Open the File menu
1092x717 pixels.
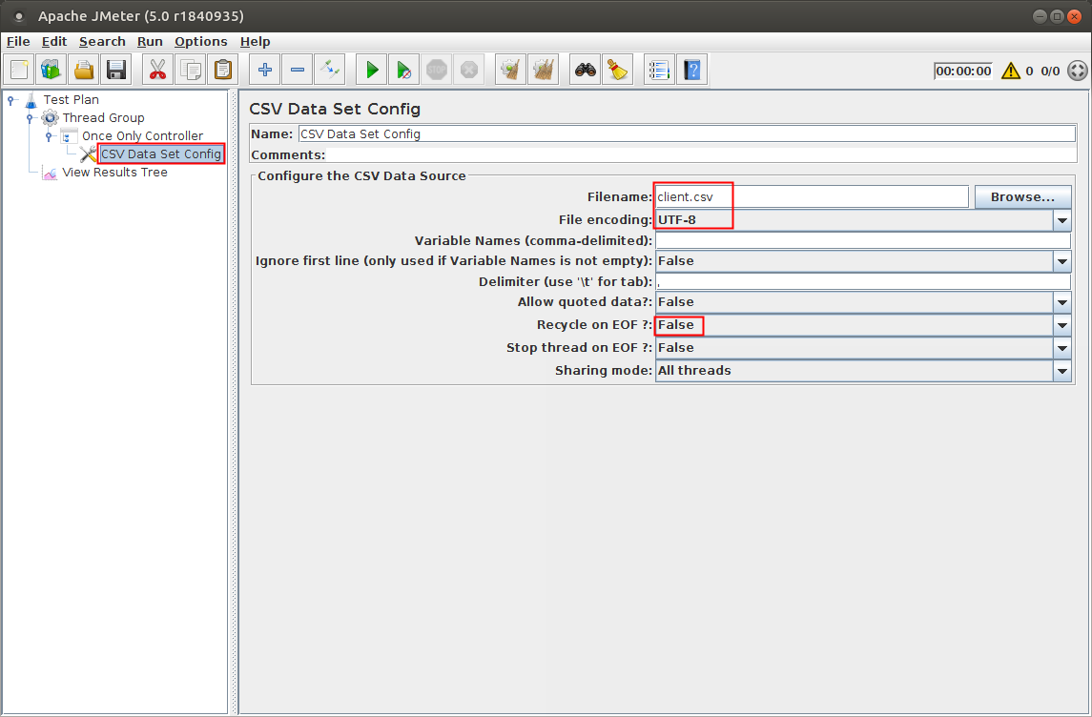[x=18, y=42]
